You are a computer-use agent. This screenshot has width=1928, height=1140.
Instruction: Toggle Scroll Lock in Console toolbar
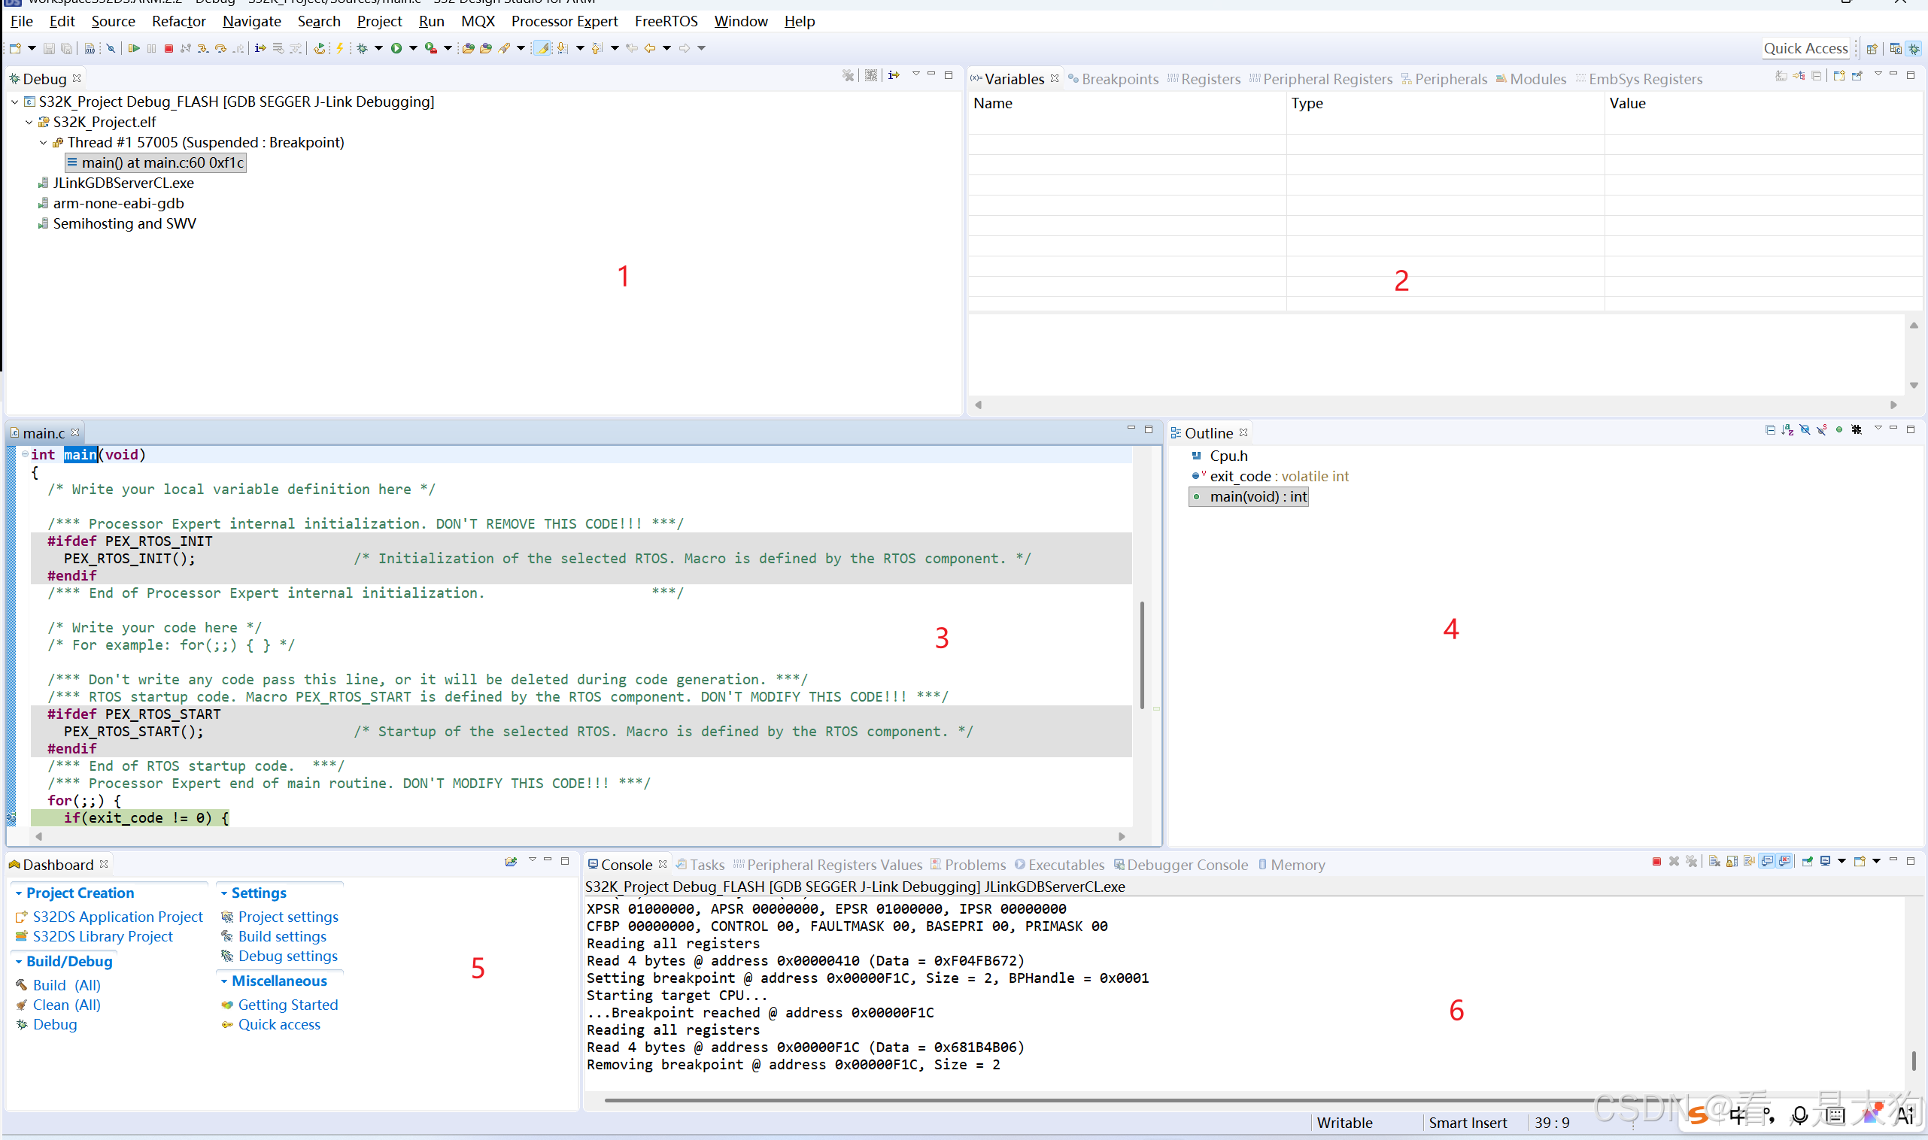point(1732,862)
